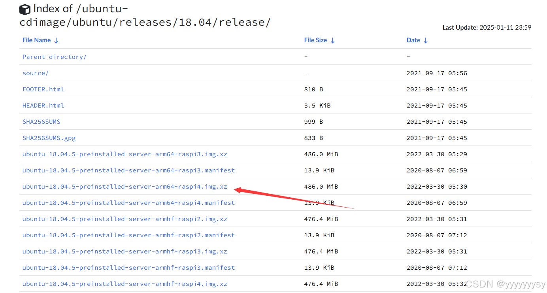Select date 2020-08-07 06:59 for raspi3.manifest

point(437,170)
